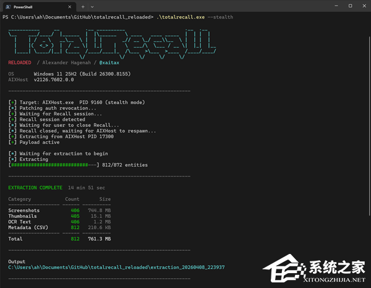Click the --stealth argument

click(x=220, y=17)
